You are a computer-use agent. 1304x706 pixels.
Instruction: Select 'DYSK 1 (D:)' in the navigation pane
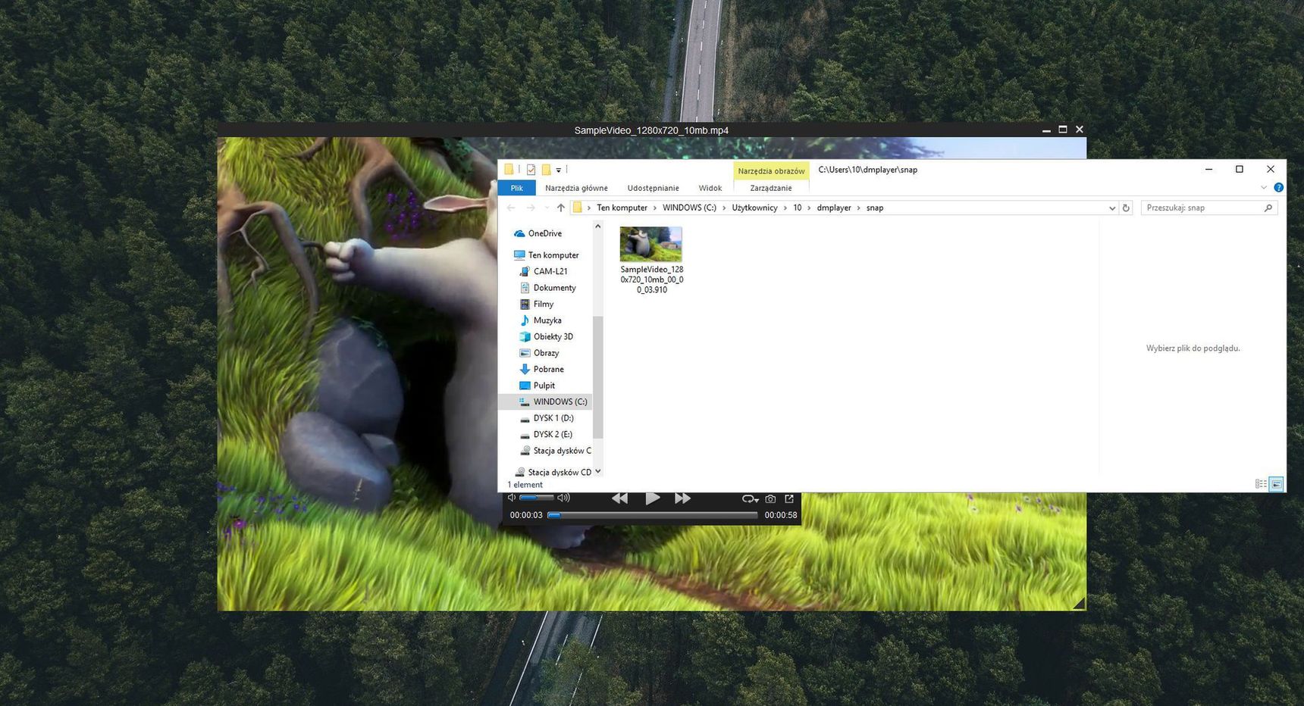[547, 418]
